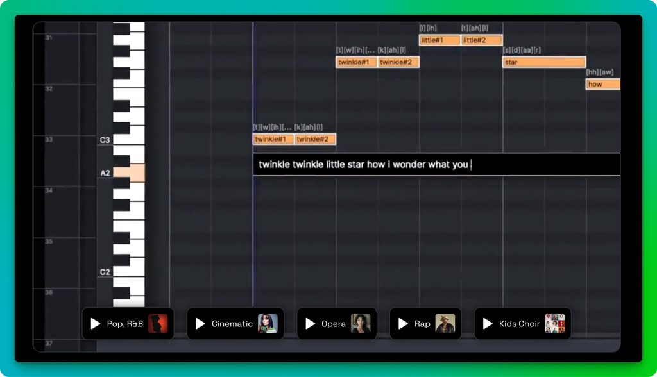Click the Kids Choir group thumbnail
The image size is (657, 377).
click(555, 324)
